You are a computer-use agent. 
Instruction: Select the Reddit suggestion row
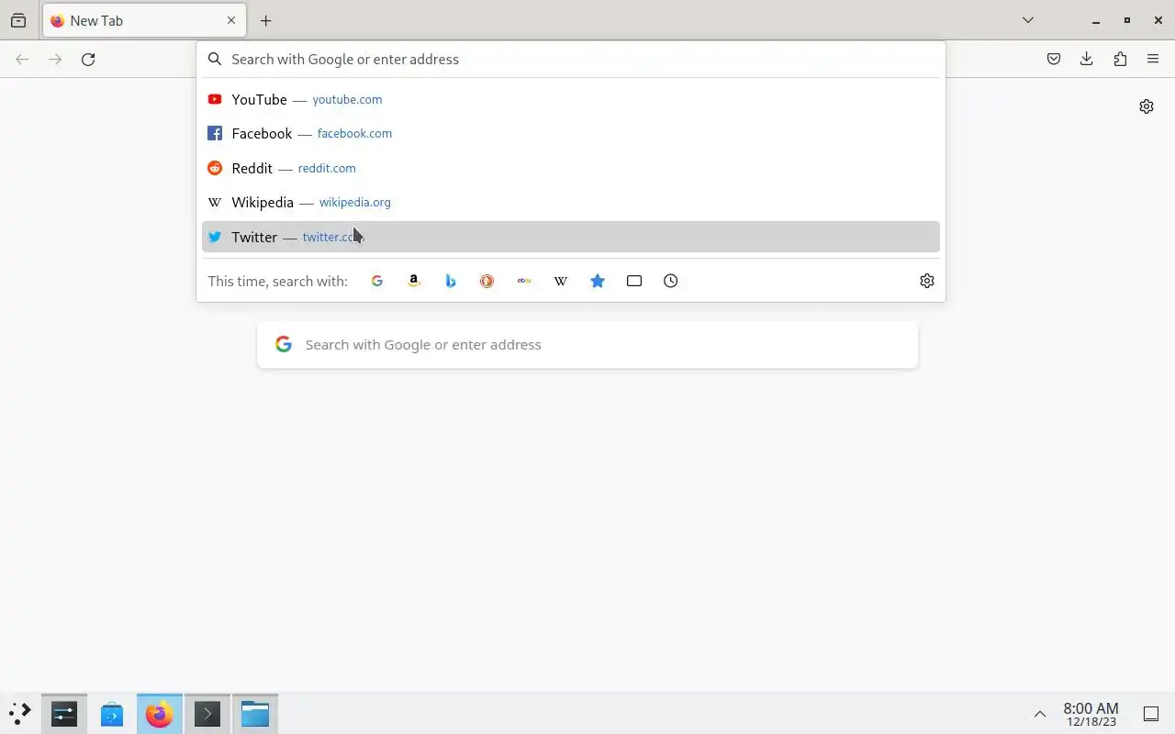(x=571, y=168)
